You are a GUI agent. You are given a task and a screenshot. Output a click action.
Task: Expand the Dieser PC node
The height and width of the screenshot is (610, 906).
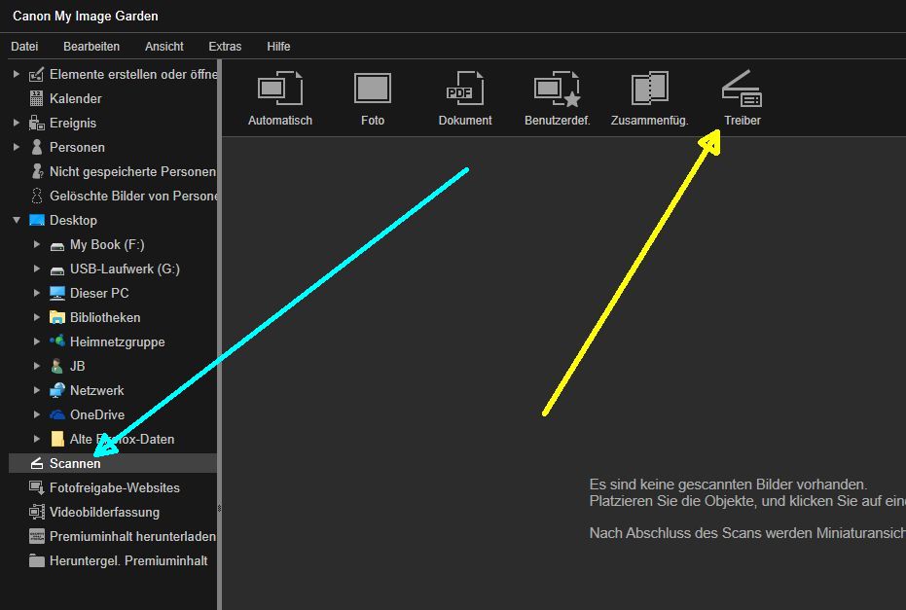pos(36,293)
